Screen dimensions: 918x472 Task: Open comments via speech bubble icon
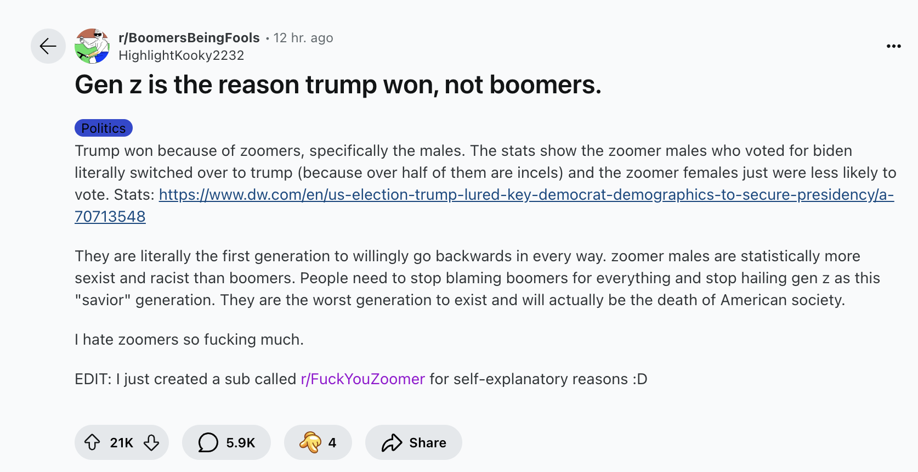pyautogui.click(x=208, y=442)
